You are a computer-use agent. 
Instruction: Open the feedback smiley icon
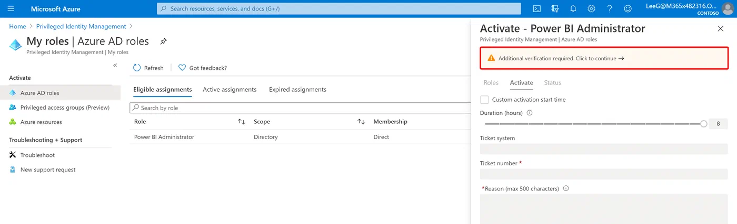(x=628, y=8)
